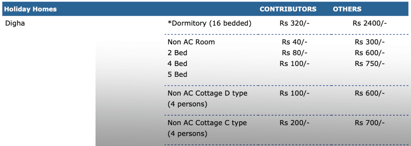Viewport: 411px width, 146px height.
Task: Select the CONTRIBUTORS column header
Action: click(288, 9)
